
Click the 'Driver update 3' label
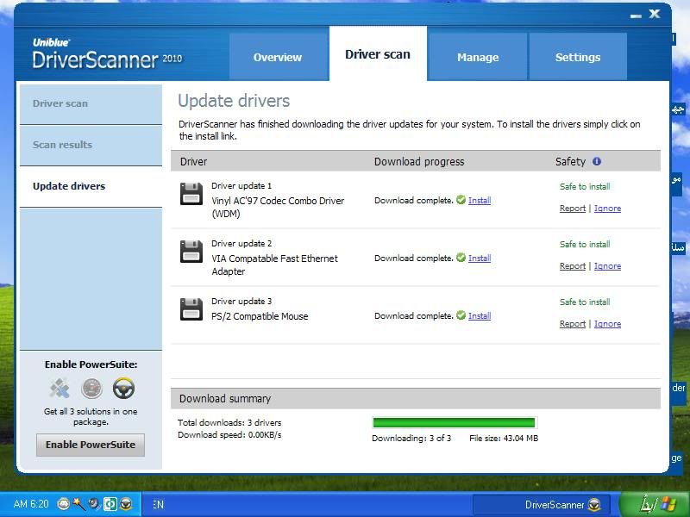[241, 301]
